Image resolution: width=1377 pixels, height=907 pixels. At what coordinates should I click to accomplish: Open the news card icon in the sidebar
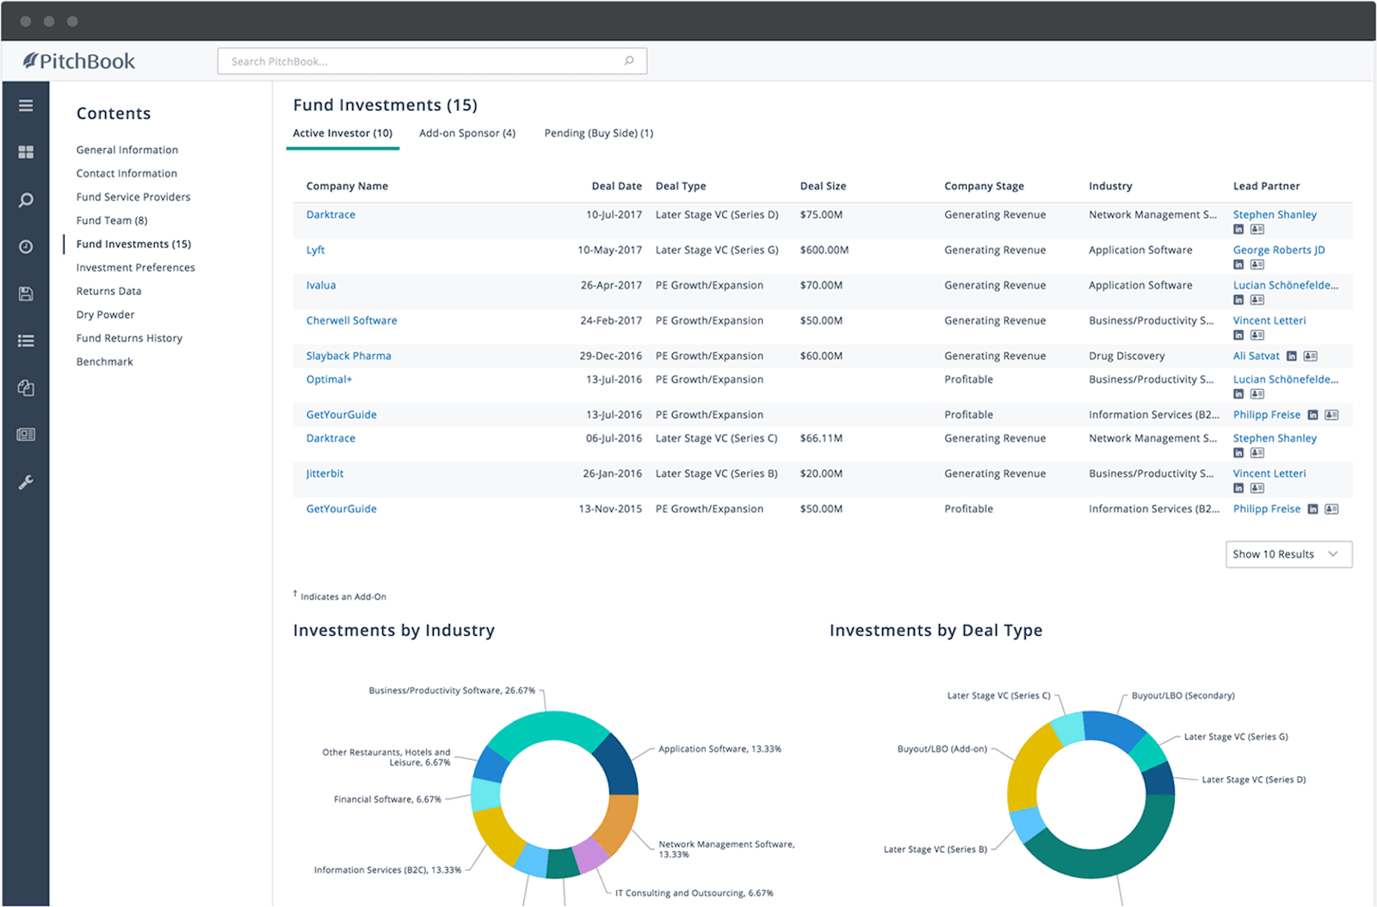pyautogui.click(x=26, y=435)
